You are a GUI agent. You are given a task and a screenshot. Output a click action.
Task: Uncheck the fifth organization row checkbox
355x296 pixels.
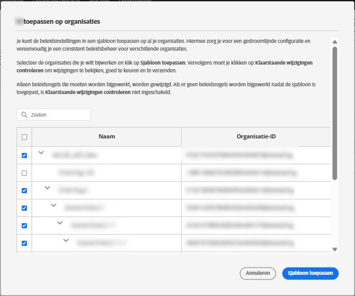(x=24, y=226)
